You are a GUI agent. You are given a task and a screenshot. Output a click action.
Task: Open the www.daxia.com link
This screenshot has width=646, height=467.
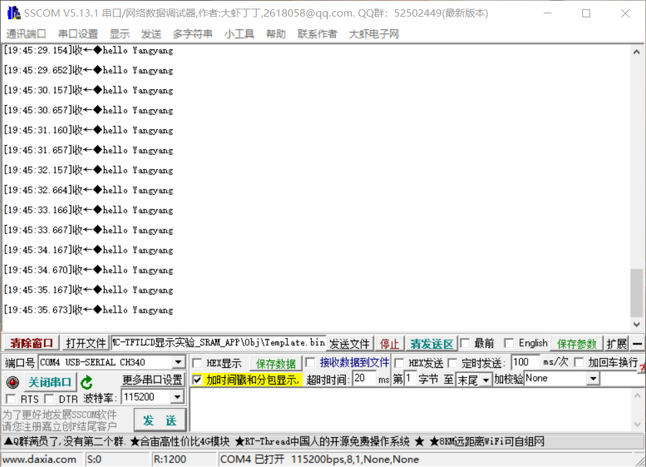click(40, 459)
